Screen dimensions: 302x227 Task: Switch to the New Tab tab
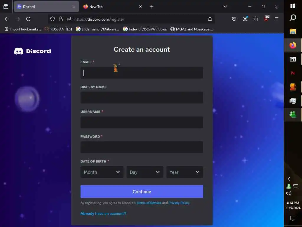pos(113,7)
